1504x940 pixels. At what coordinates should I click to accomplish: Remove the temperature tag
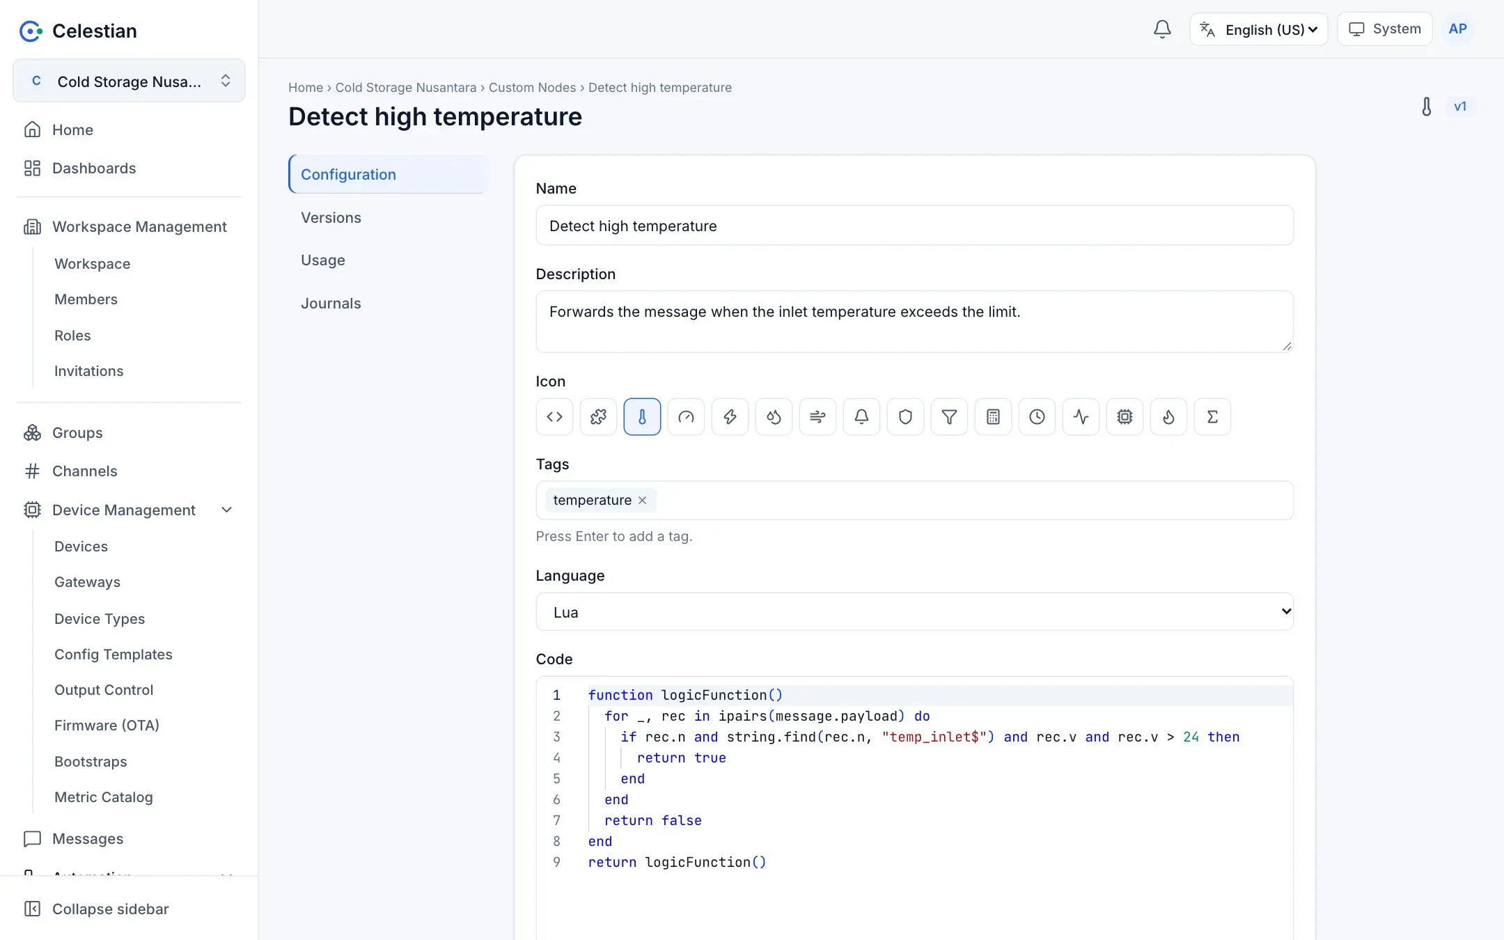coord(642,500)
